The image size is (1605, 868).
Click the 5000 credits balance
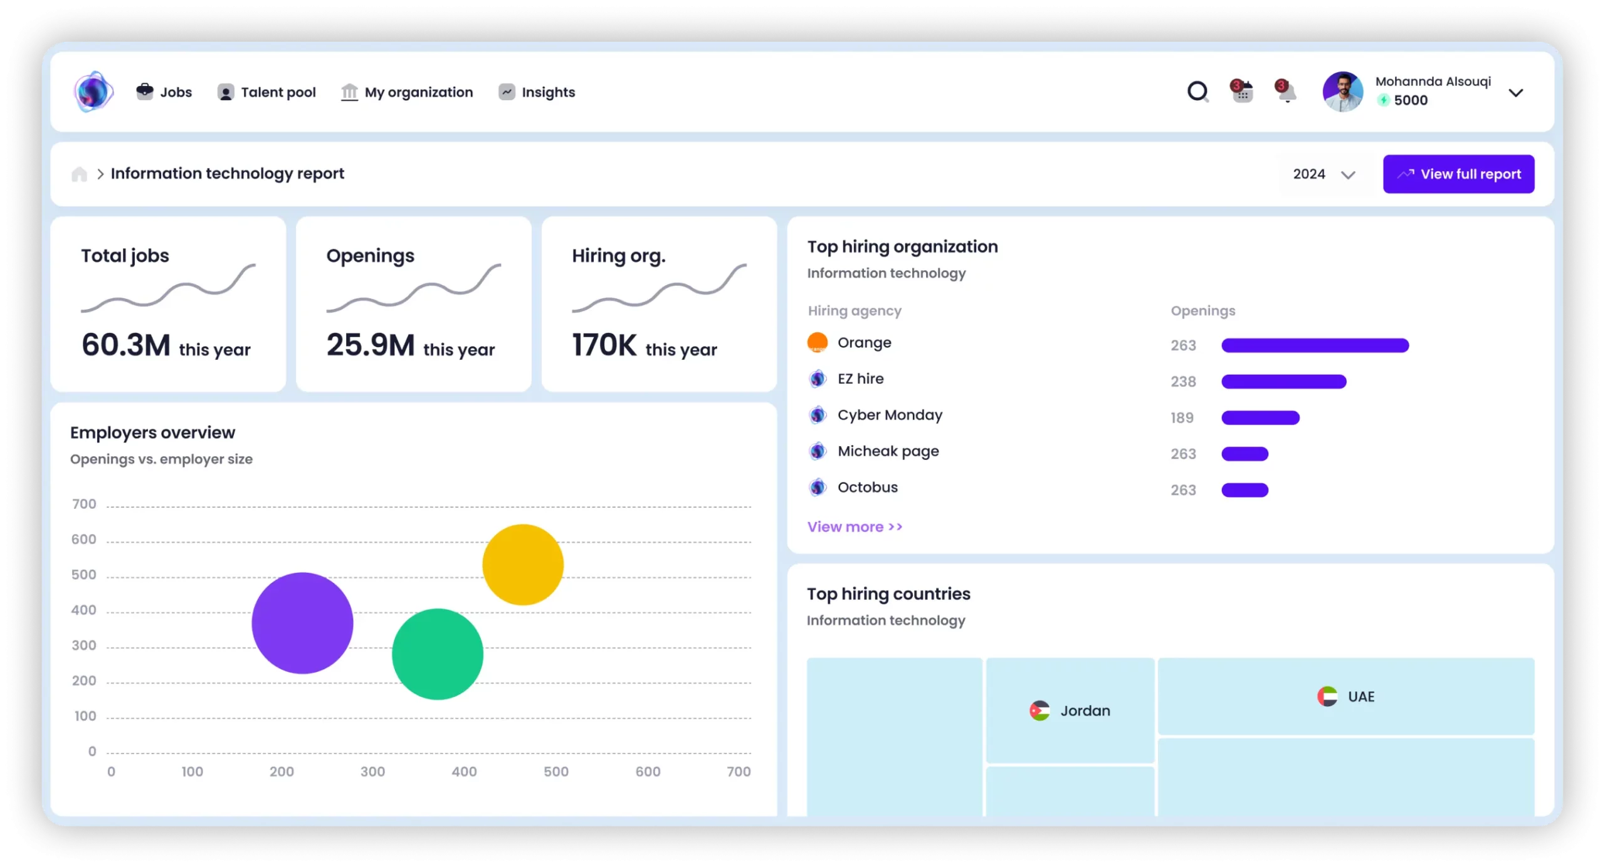(x=1411, y=100)
